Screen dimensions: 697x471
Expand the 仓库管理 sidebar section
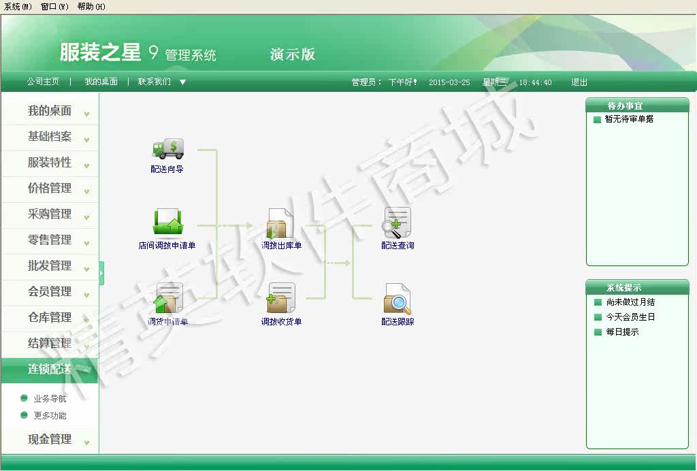(49, 317)
